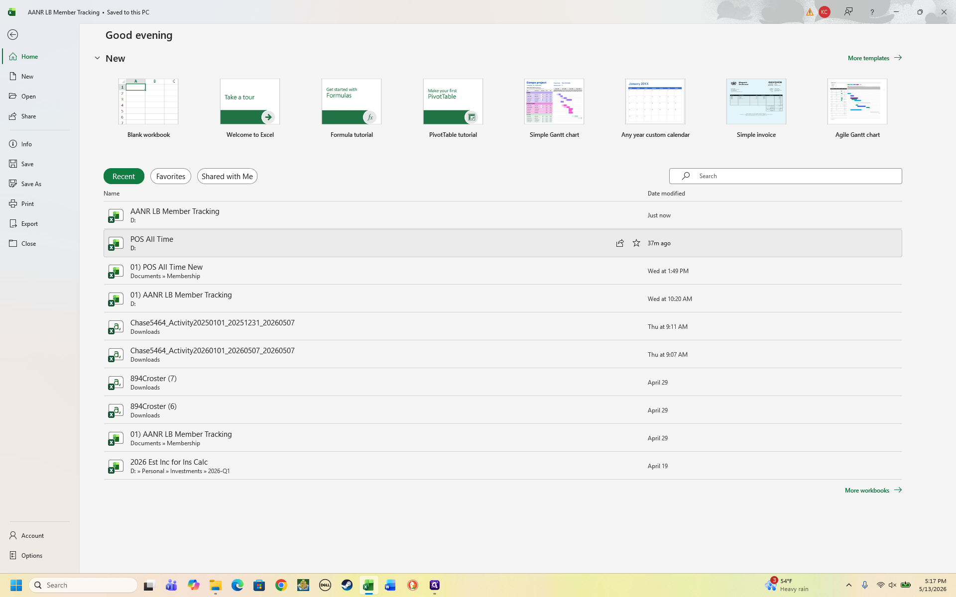Select the Recent filter pill

(x=123, y=176)
